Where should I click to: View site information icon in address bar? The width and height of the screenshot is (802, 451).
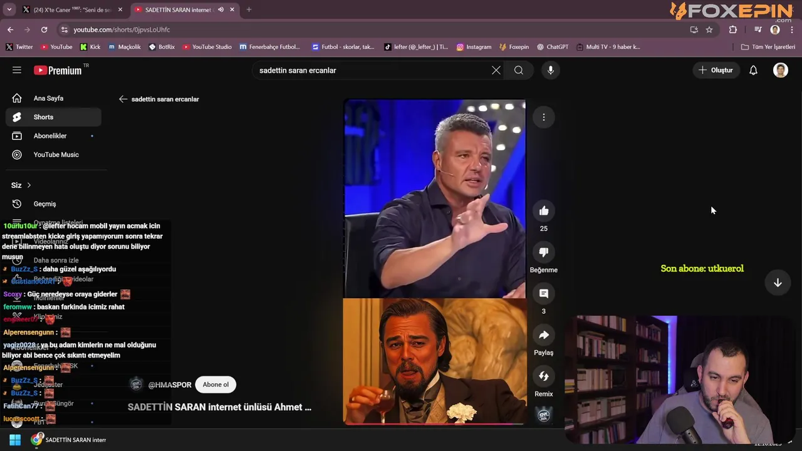click(64, 29)
